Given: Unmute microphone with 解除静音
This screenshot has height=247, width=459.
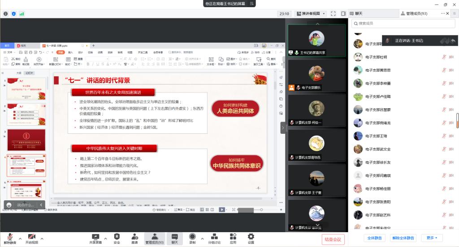Looking at the screenshot, I should click(x=10, y=238).
